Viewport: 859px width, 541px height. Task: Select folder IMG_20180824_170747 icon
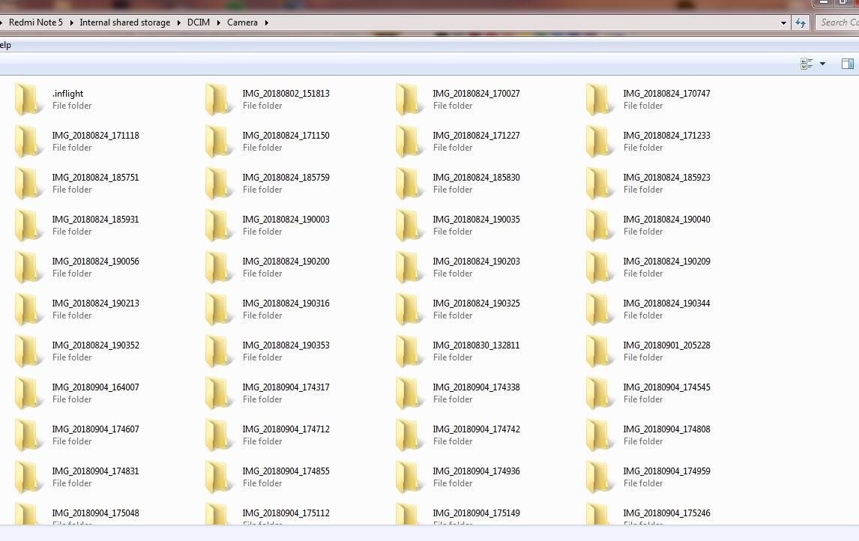[x=600, y=100]
